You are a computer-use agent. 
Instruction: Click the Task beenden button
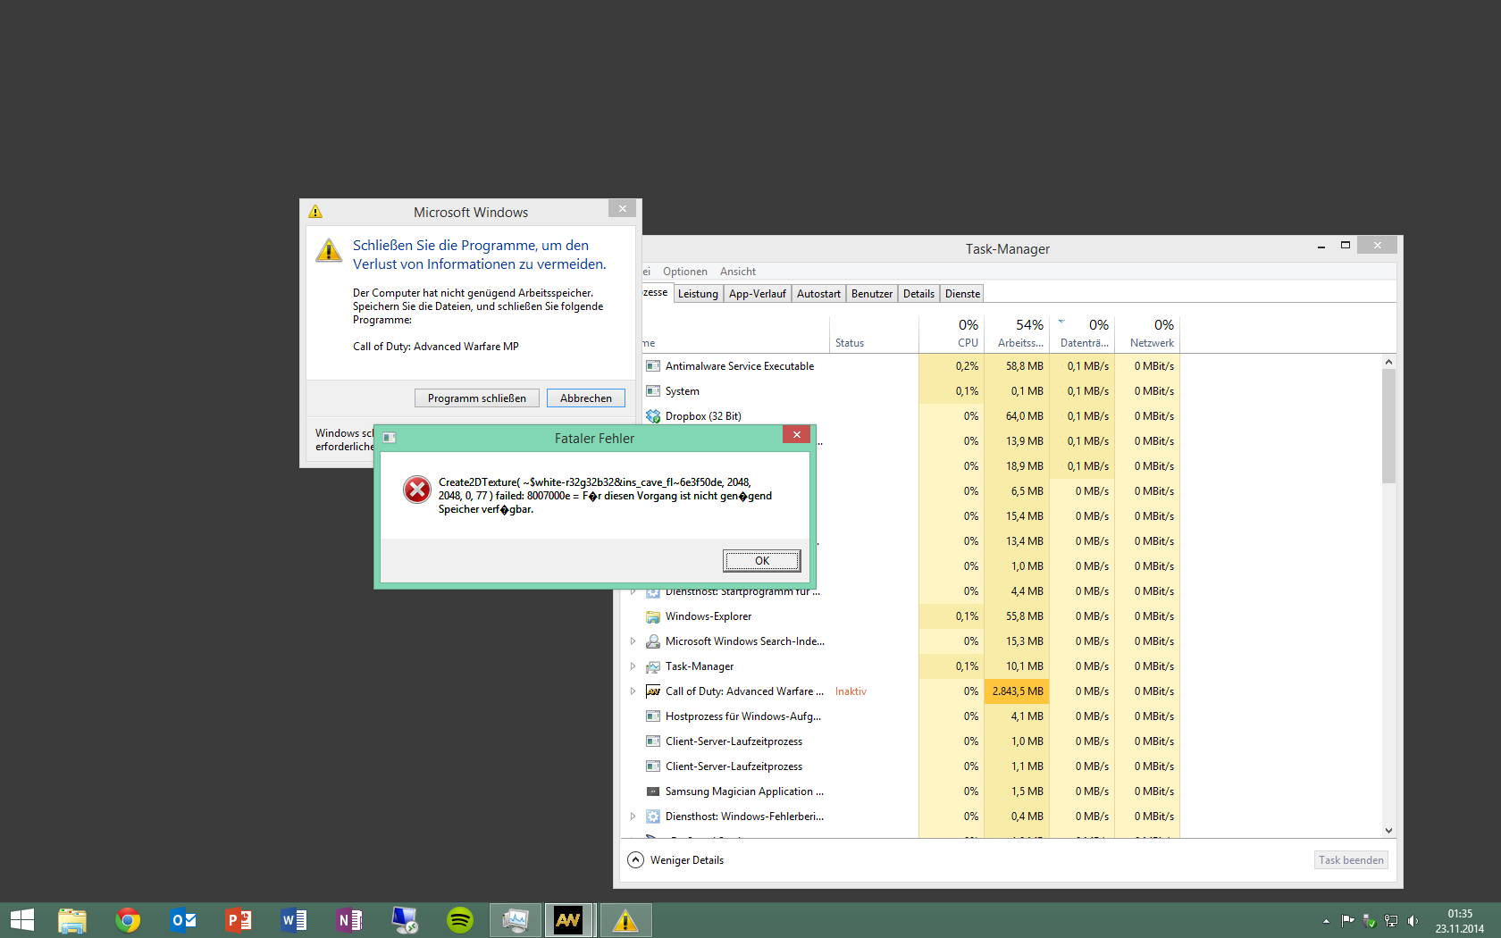tap(1351, 860)
